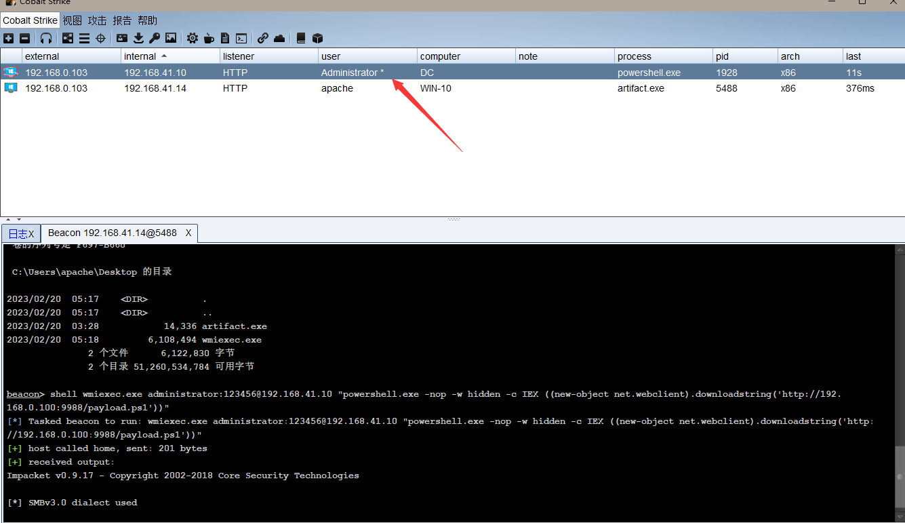This screenshot has height=523, width=905.
Task: Switch to Pivot Graph view icon
Action: click(x=68, y=39)
